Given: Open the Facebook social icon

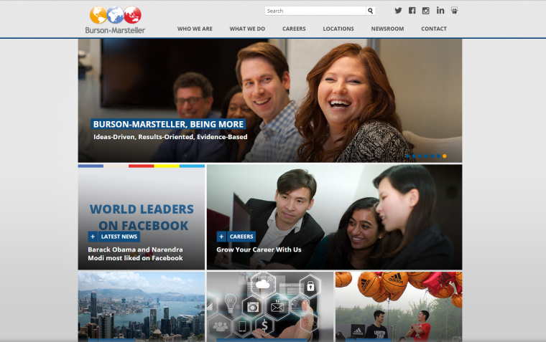Looking at the screenshot, I should pyautogui.click(x=412, y=11).
